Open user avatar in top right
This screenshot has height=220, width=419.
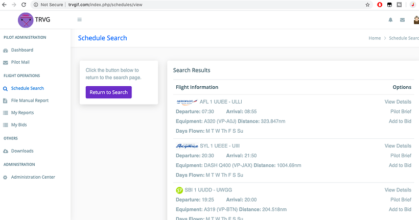(x=416, y=20)
